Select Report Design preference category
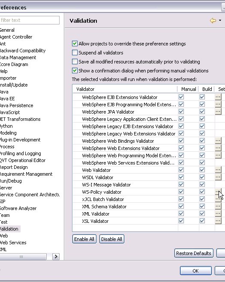225x282 pixels. coord(14,167)
